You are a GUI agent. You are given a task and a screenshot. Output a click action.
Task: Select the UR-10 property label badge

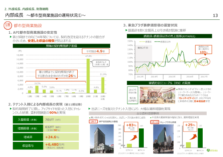155,122
